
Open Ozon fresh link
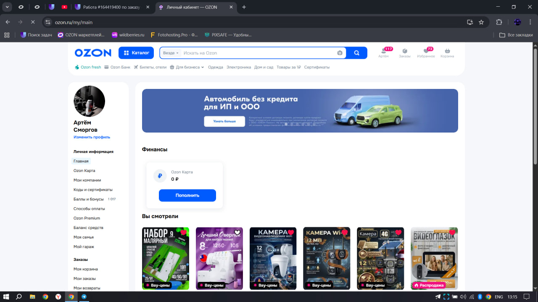(x=88, y=67)
